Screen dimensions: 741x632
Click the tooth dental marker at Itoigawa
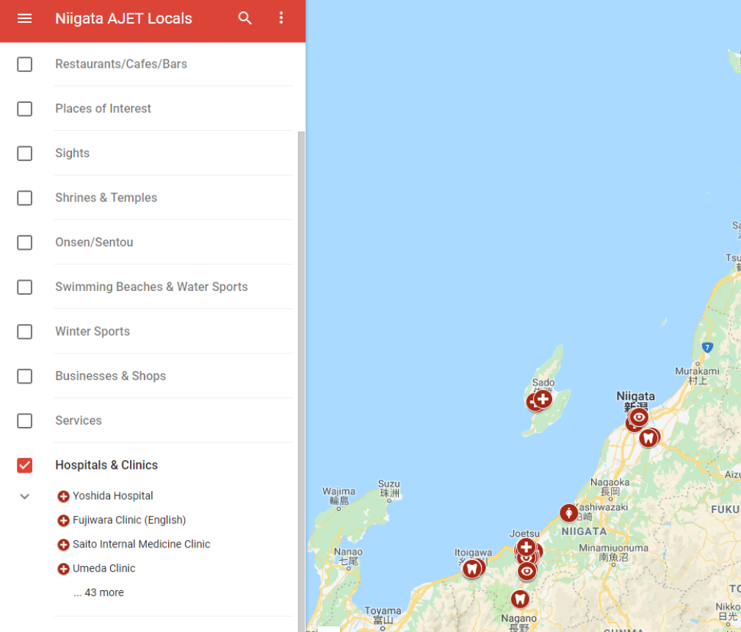pos(472,569)
